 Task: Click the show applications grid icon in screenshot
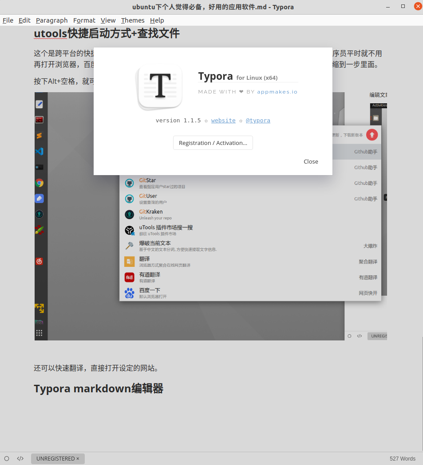[x=39, y=333]
